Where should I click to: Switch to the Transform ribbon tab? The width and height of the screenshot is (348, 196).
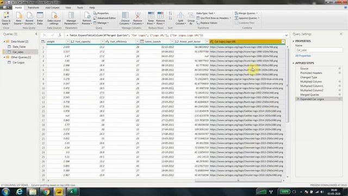[33, 8]
